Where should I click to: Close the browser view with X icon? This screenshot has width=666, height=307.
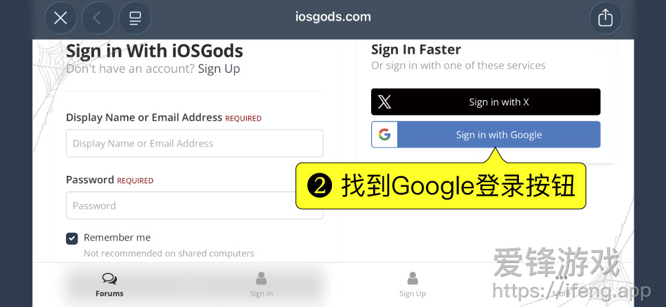point(60,18)
